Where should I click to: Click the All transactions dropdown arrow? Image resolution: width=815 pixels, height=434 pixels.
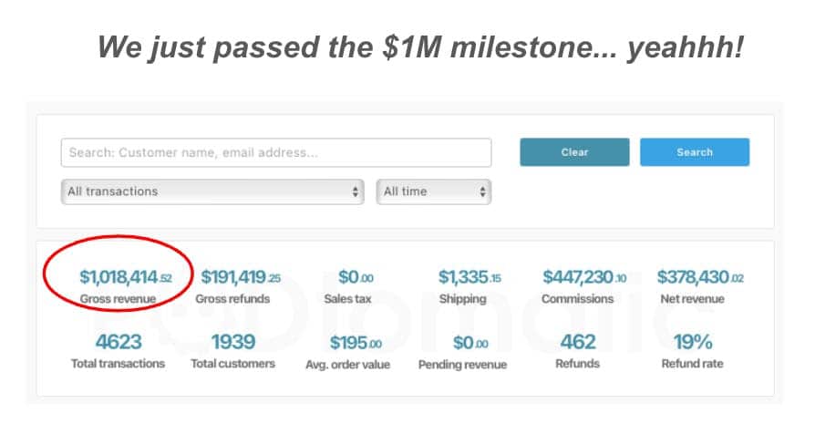(x=356, y=191)
